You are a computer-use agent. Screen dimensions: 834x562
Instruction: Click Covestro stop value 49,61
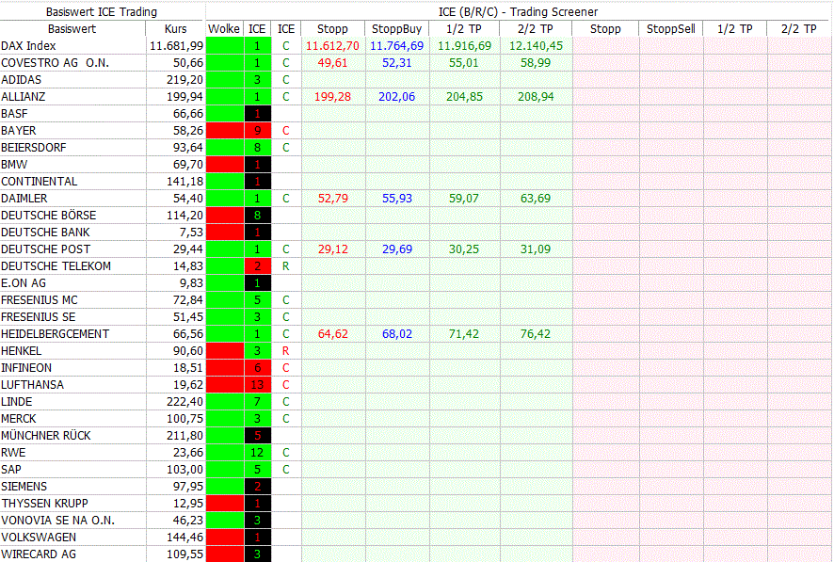coord(332,63)
